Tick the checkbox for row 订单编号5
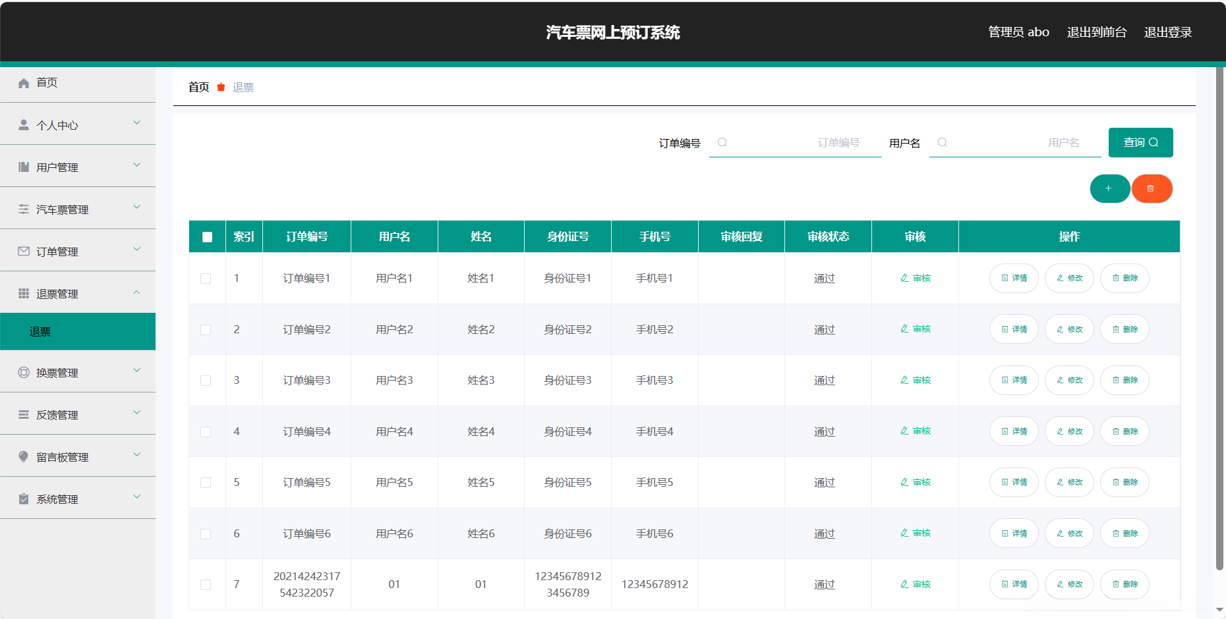The height and width of the screenshot is (619, 1226). 206,483
